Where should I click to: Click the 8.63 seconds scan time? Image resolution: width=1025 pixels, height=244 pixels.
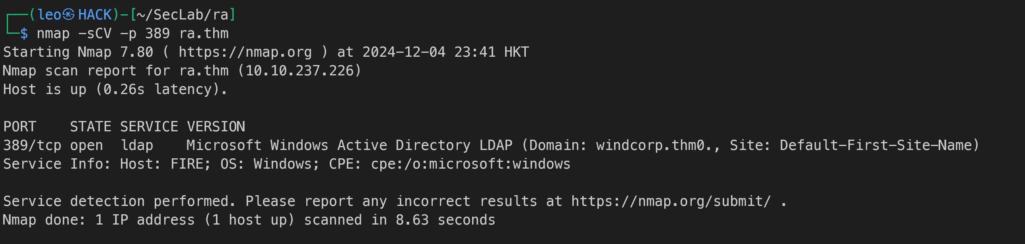tap(445, 220)
